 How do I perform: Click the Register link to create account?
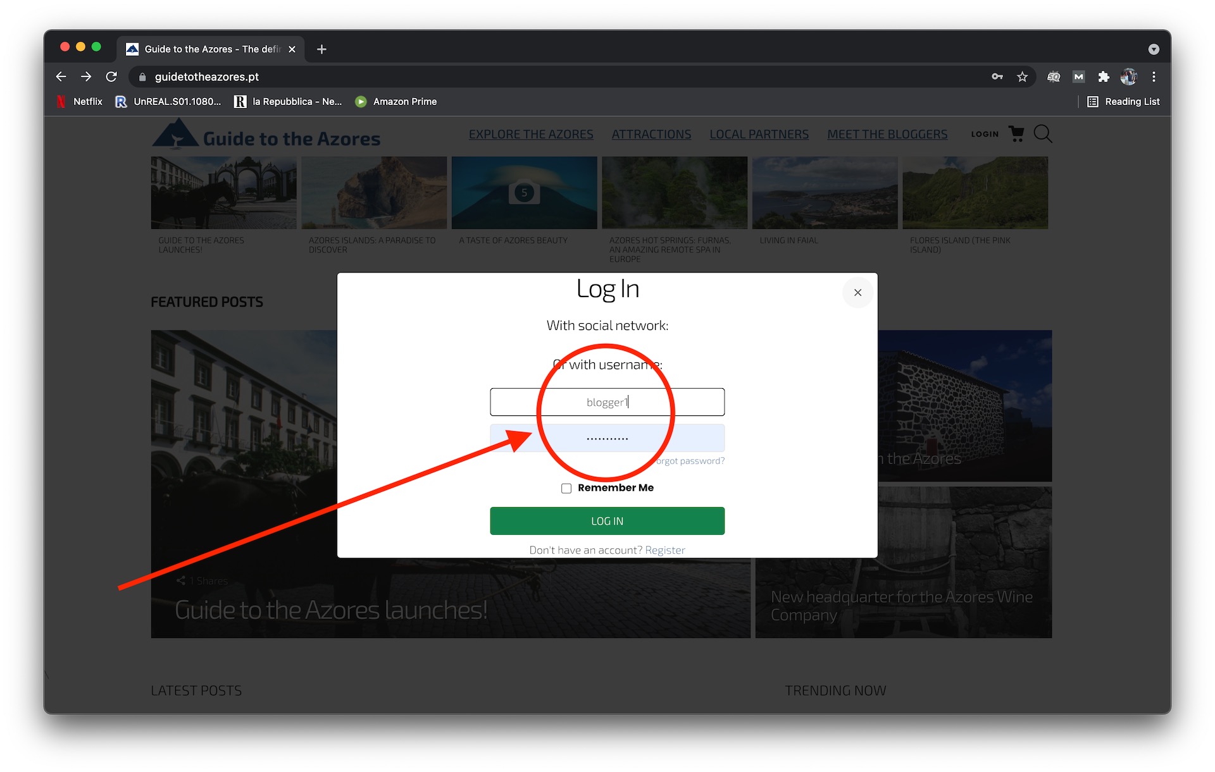[665, 549]
